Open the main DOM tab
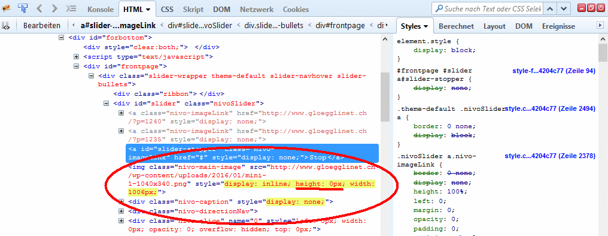 tap(222, 10)
